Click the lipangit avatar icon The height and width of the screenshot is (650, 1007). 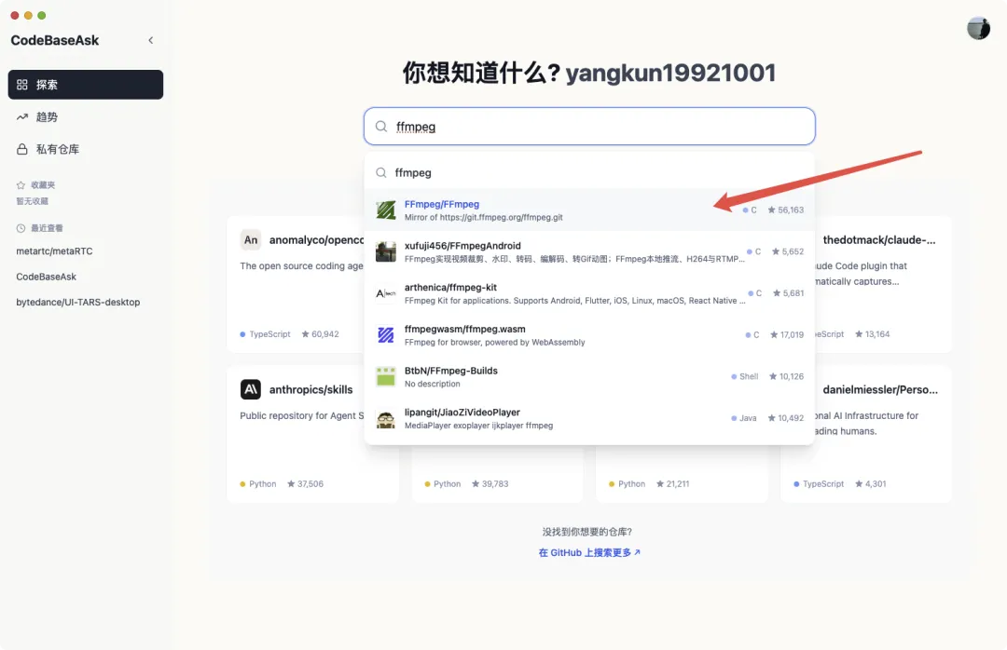pos(386,418)
